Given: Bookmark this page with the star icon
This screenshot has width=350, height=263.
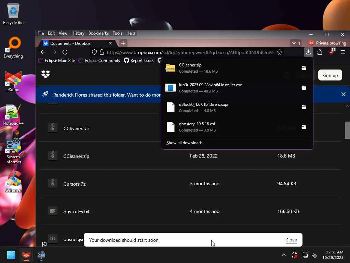Looking at the screenshot, I should click(x=280, y=52).
